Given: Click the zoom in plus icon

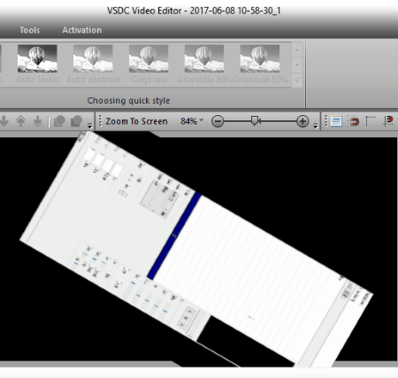Looking at the screenshot, I should click(302, 121).
